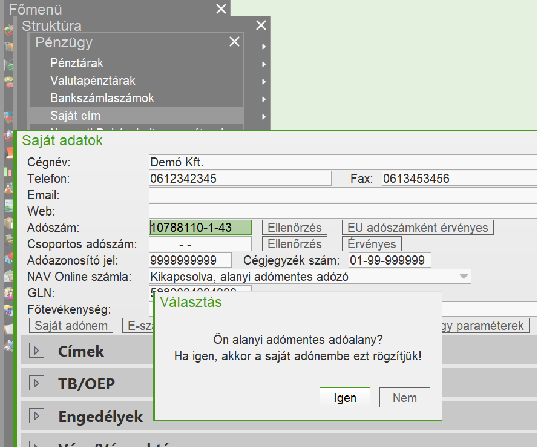
Task: Select the delivery truck sidebar icon
Action: point(8,311)
